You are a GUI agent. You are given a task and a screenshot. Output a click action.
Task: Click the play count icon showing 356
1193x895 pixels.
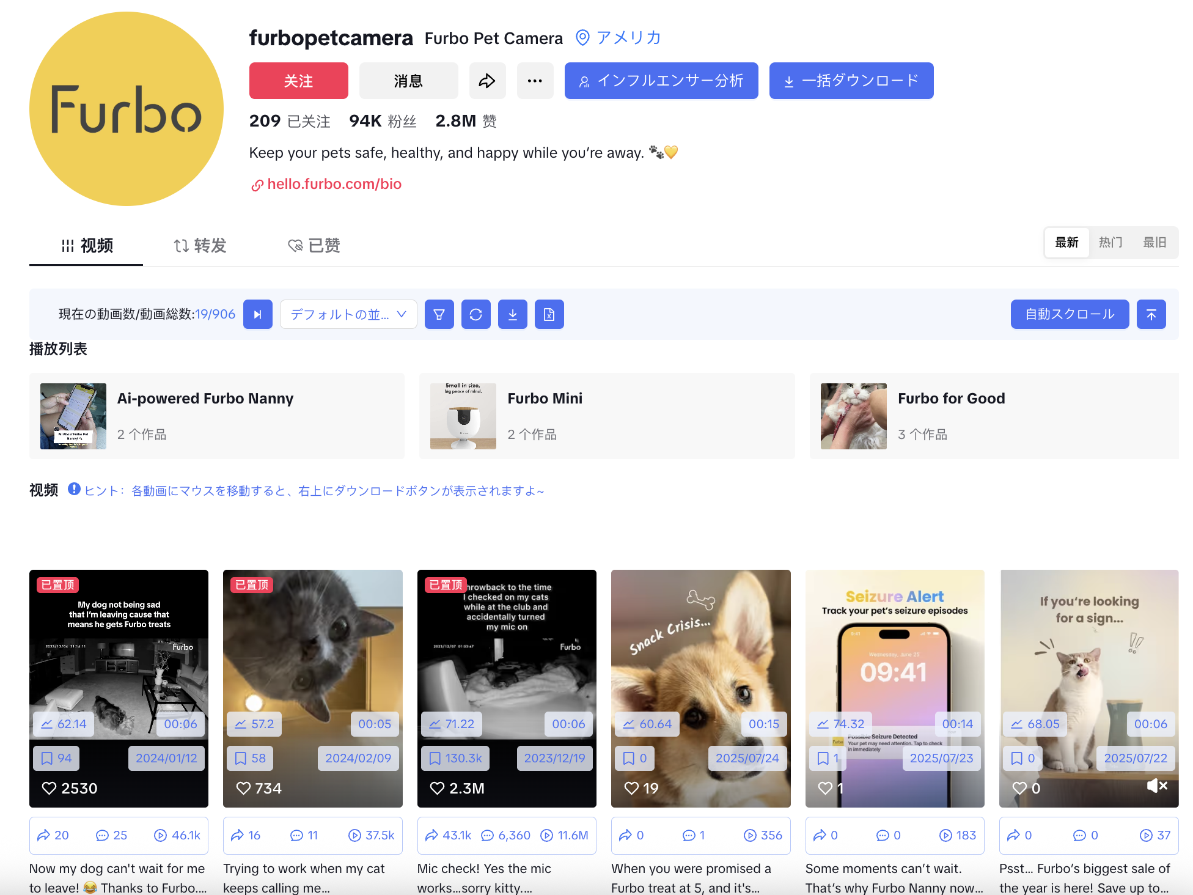tap(750, 835)
